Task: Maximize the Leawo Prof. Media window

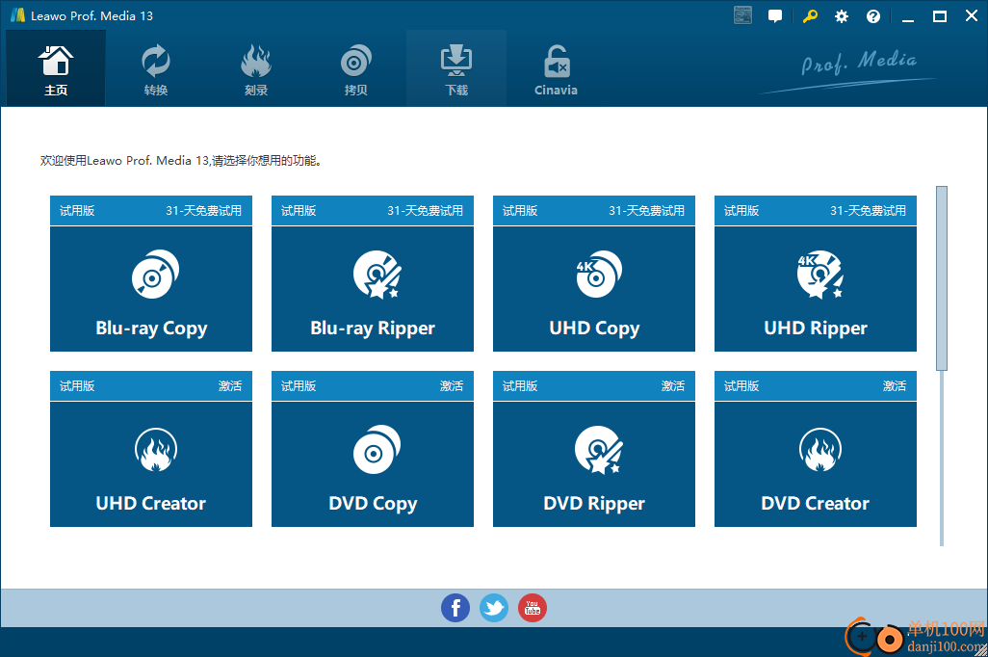Action: coord(940,17)
